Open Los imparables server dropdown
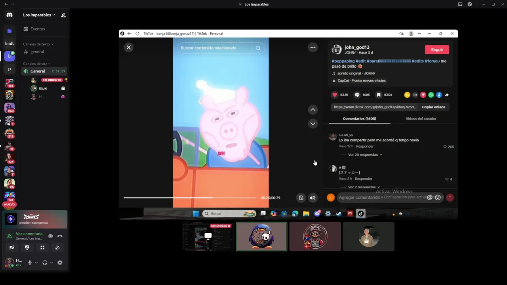Image resolution: width=507 pixels, height=285 pixels. (x=39, y=15)
